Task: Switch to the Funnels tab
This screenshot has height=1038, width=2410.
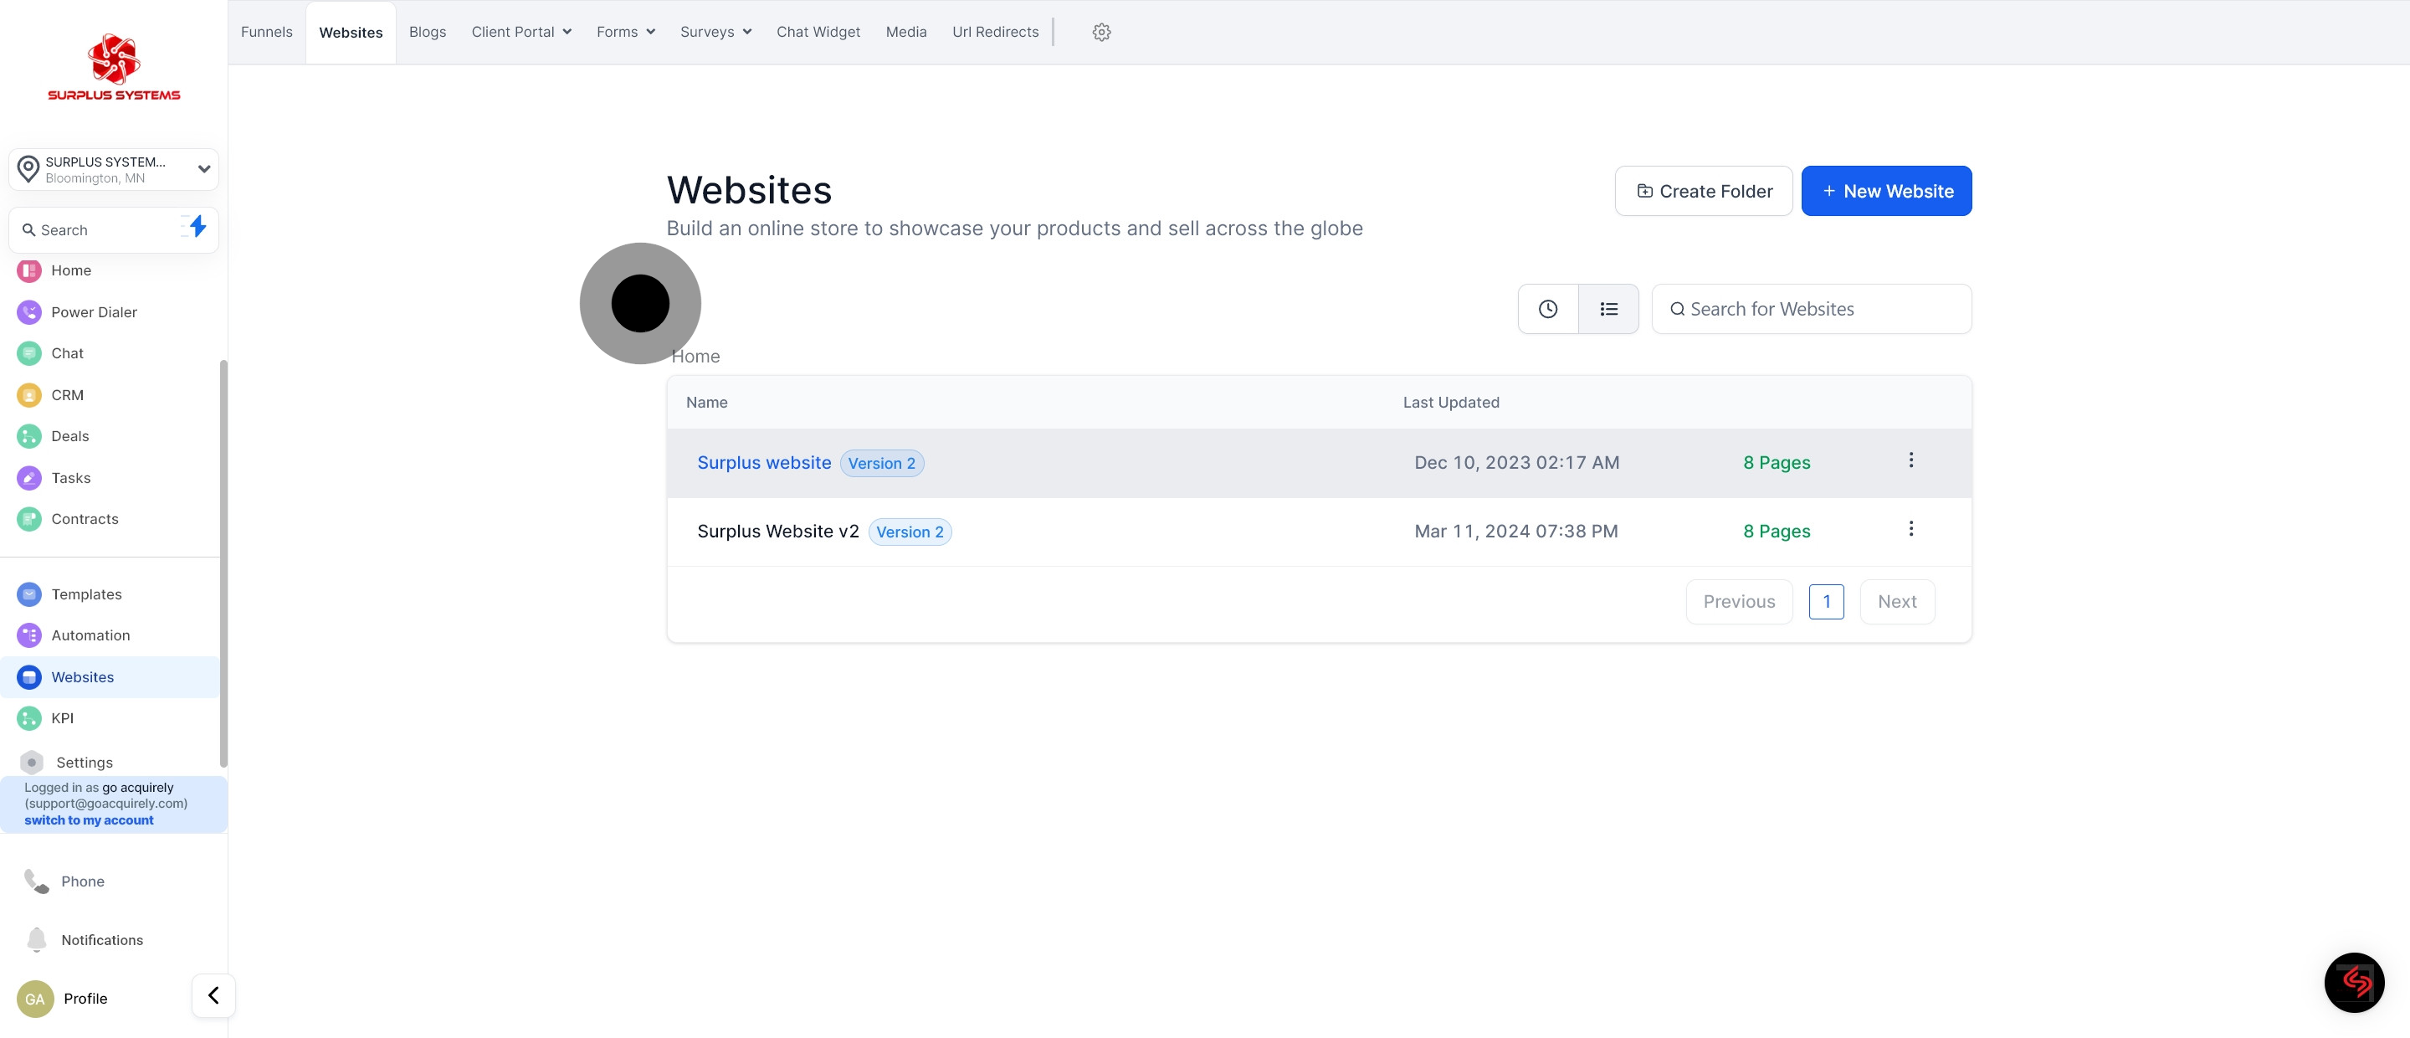Action: tap(266, 31)
